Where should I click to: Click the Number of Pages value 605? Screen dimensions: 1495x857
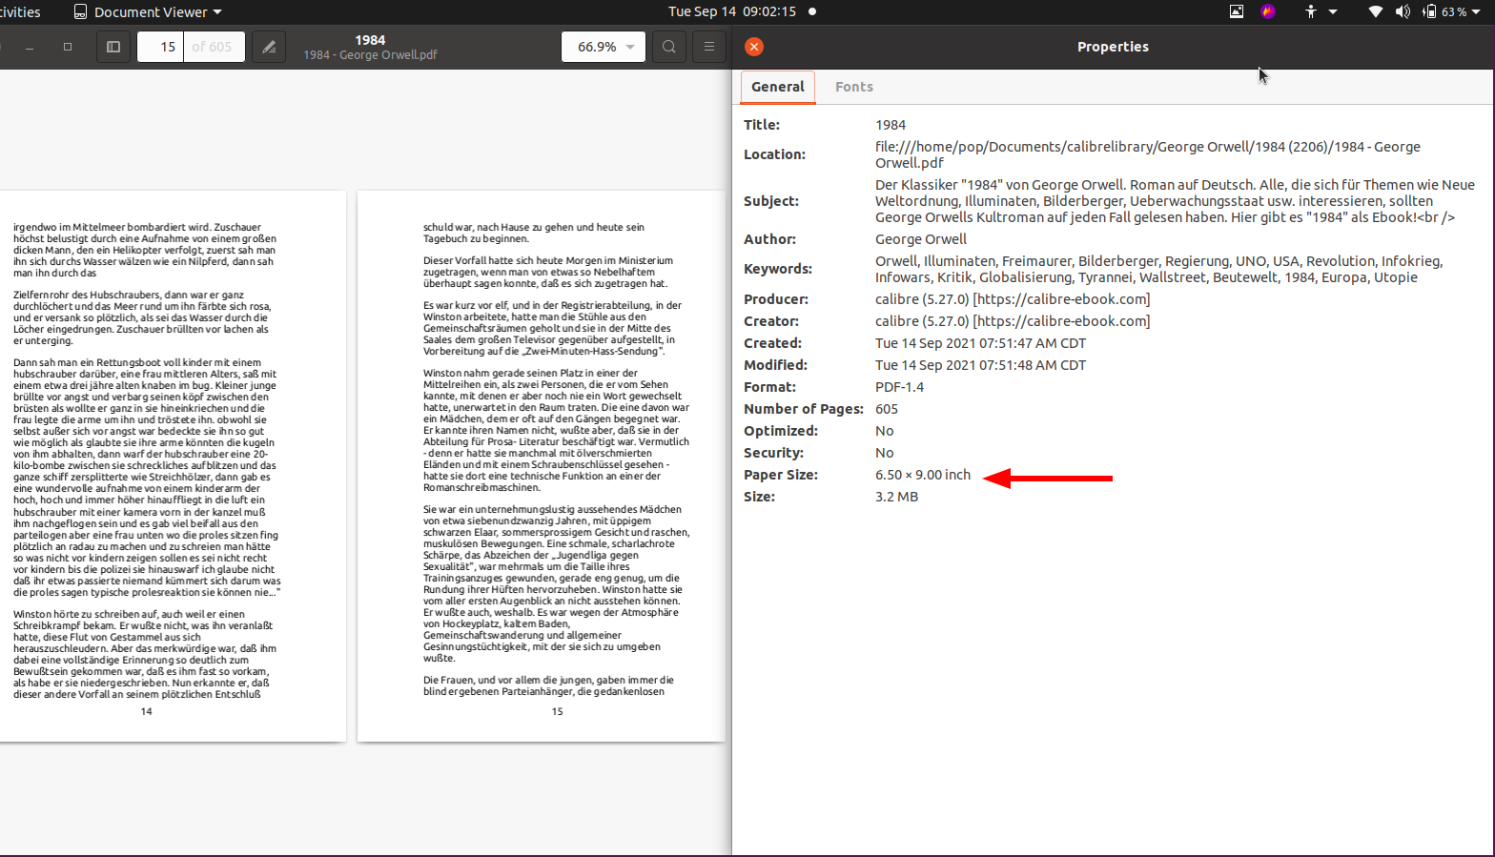coord(887,409)
